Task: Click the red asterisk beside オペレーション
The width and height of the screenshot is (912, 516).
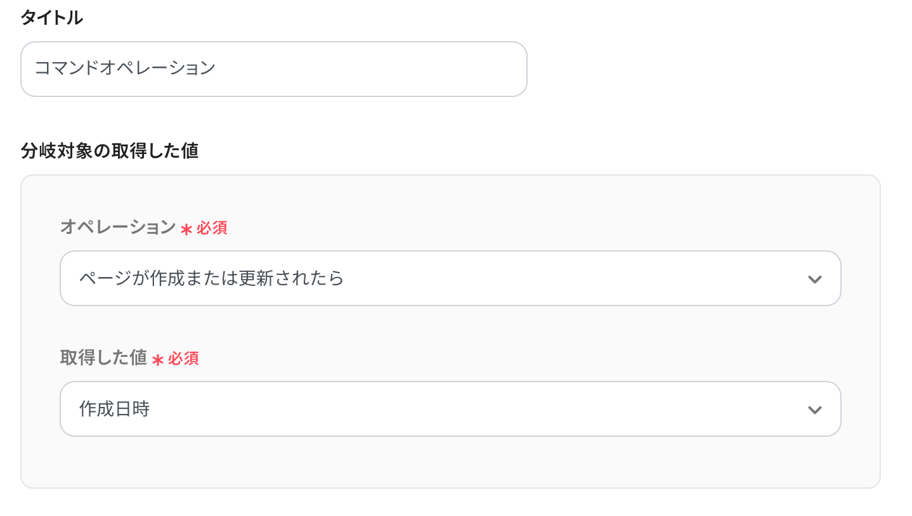Action: 186,229
